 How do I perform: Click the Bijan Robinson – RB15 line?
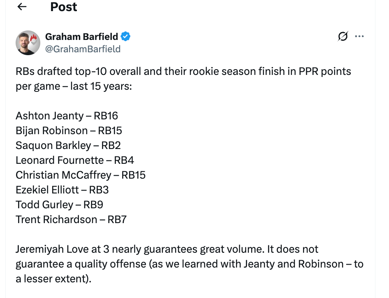click(69, 130)
